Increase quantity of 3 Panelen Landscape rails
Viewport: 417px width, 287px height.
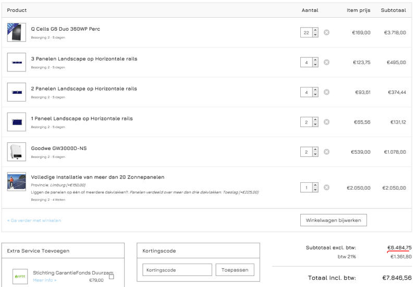point(315,60)
